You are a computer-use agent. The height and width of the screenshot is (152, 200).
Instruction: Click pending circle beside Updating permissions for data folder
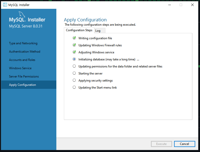74,66
